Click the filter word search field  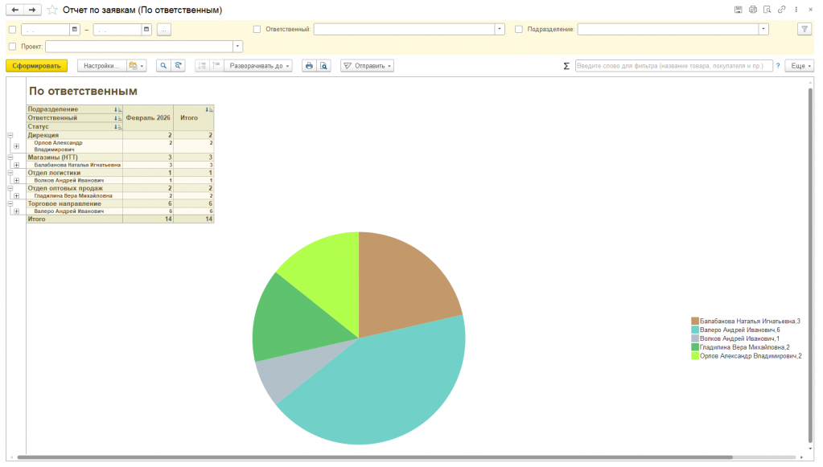coord(673,66)
